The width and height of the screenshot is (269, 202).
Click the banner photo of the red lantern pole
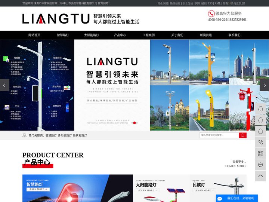(249, 108)
